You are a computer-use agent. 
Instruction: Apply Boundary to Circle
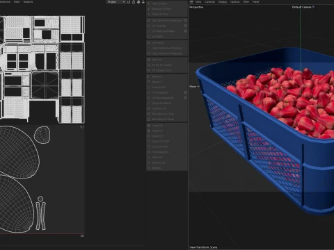pyautogui.click(x=167, y=114)
